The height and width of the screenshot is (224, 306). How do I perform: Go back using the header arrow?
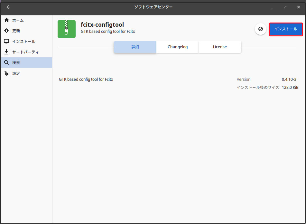tap(8, 7)
